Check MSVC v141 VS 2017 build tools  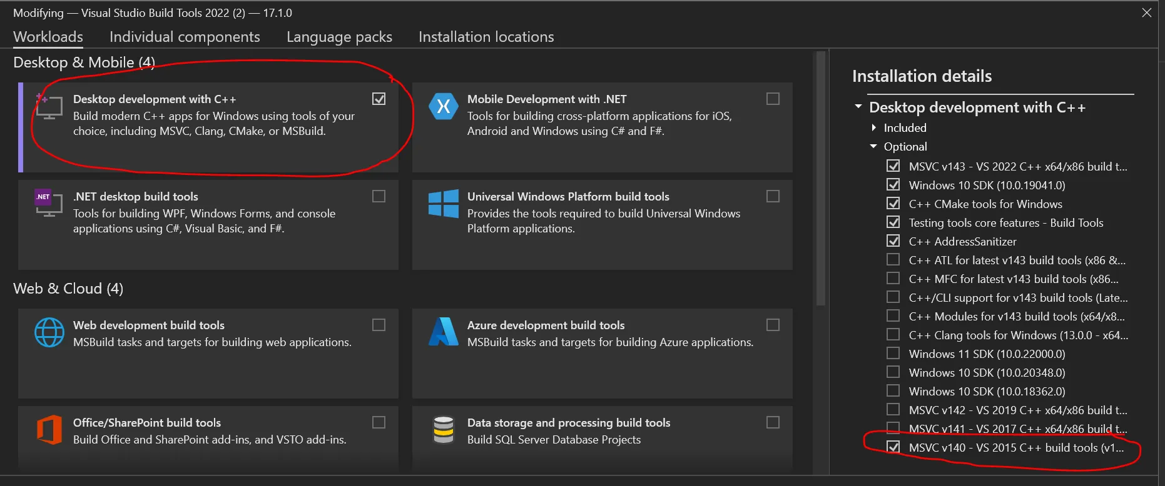893,428
